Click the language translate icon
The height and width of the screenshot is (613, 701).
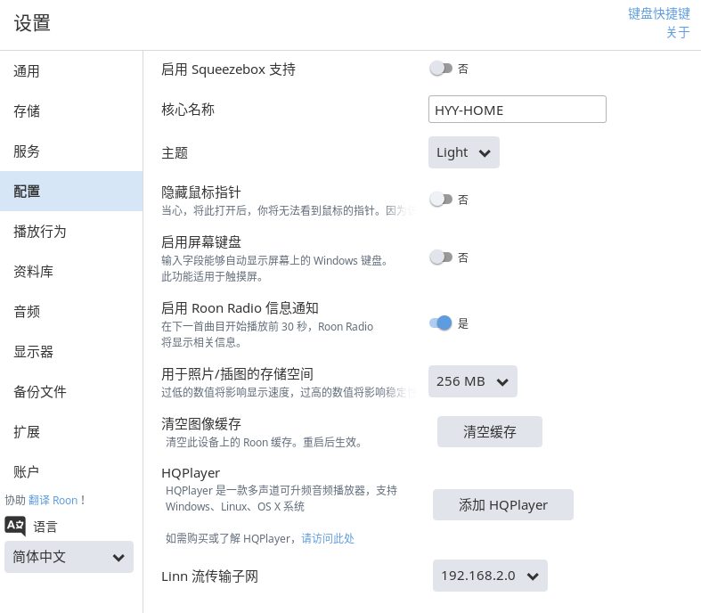pos(16,526)
